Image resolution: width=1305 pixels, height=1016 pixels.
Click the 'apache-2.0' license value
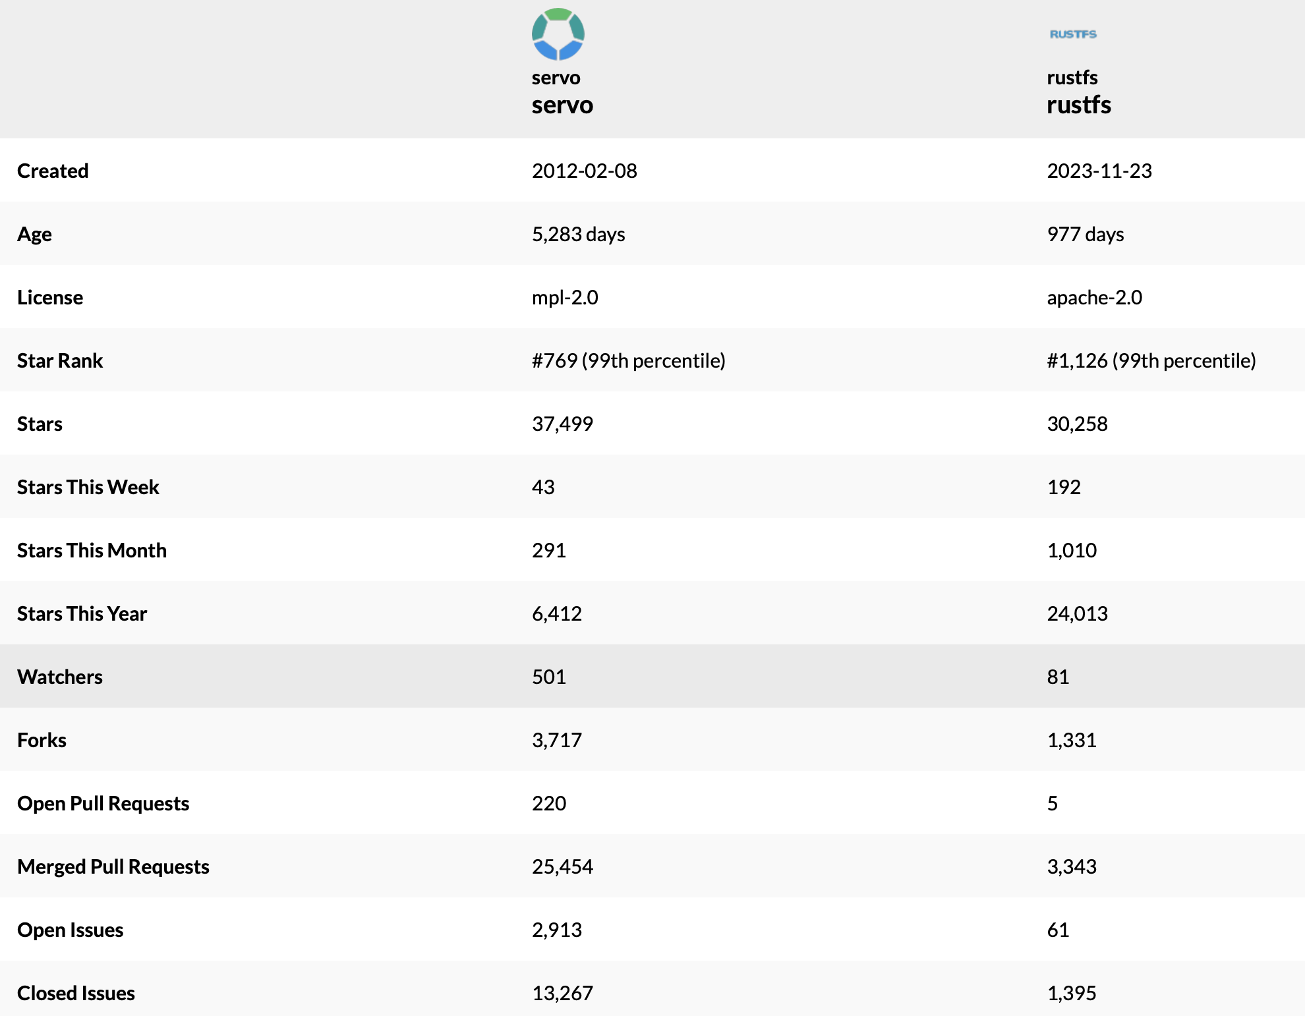pos(1095,298)
